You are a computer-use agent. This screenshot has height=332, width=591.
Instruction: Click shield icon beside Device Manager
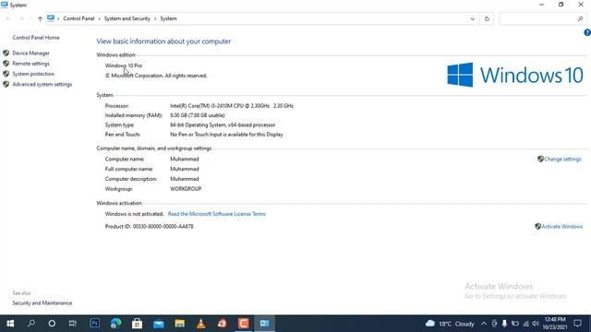6,53
